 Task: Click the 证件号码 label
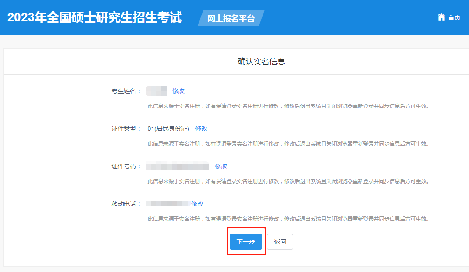(126, 166)
